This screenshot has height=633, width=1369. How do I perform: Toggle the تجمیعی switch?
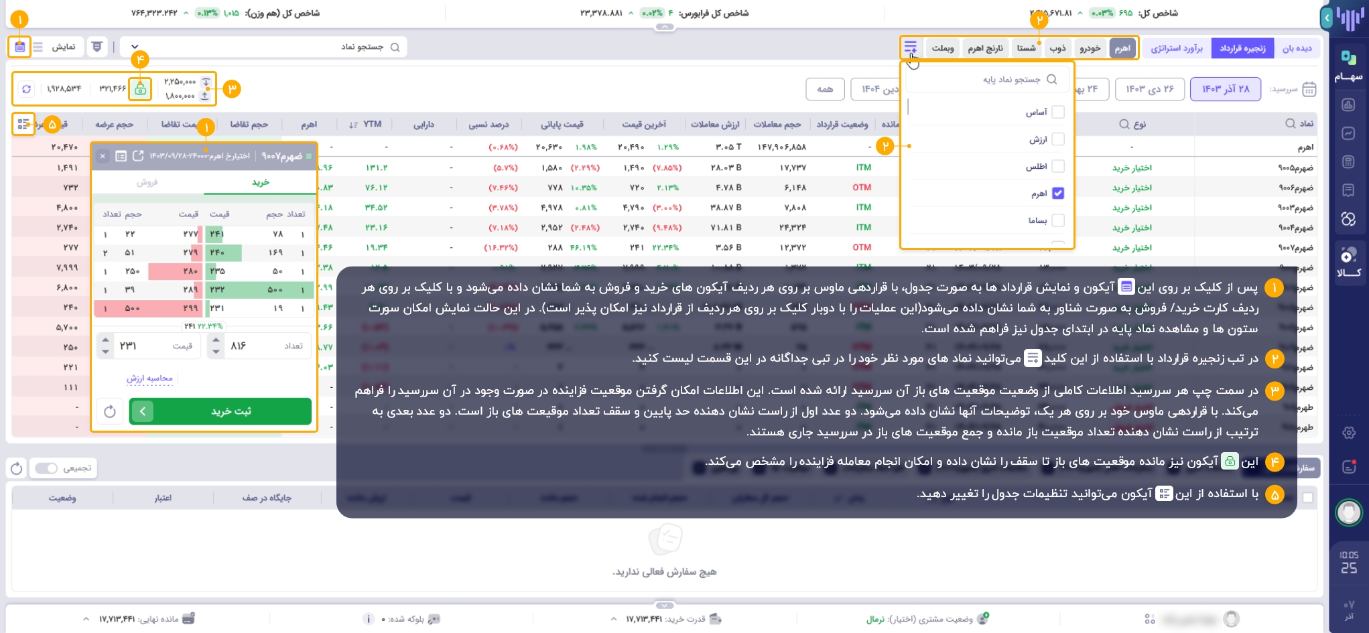click(x=46, y=468)
